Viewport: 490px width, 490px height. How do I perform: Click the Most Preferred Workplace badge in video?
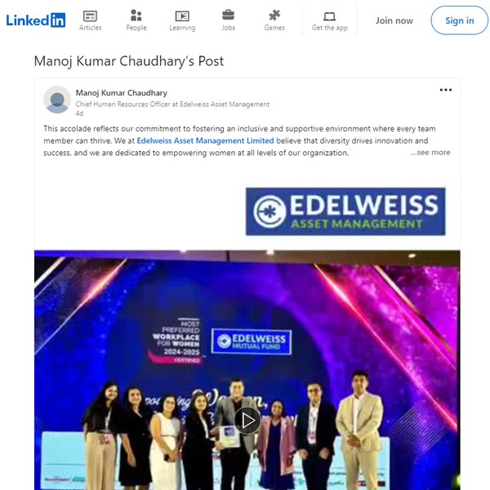(x=176, y=341)
